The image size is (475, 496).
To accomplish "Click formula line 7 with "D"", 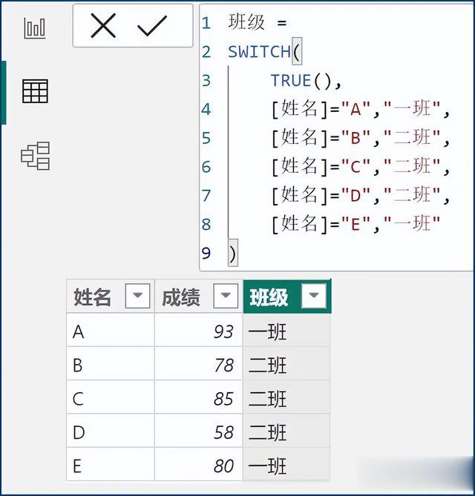I will coord(361,196).
